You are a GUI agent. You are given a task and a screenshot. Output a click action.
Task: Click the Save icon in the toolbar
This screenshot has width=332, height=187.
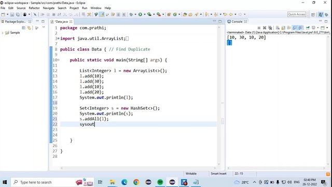tap(12, 15)
